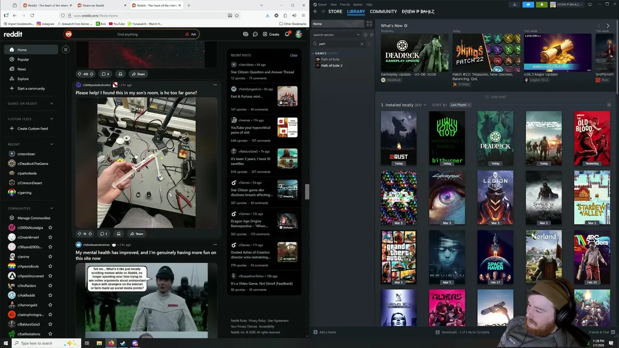Image resolution: width=619 pixels, height=348 pixels.
Task: Open the Steam View menu
Action: [334, 4]
